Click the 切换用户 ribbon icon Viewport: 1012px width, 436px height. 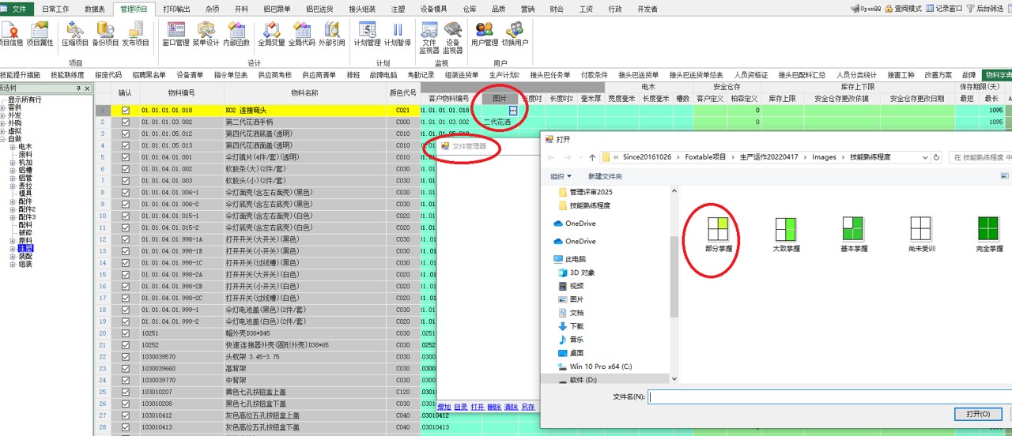tap(515, 33)
